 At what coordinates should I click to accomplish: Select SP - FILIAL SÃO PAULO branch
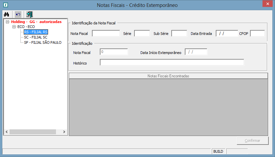click(x=43, y=42)
